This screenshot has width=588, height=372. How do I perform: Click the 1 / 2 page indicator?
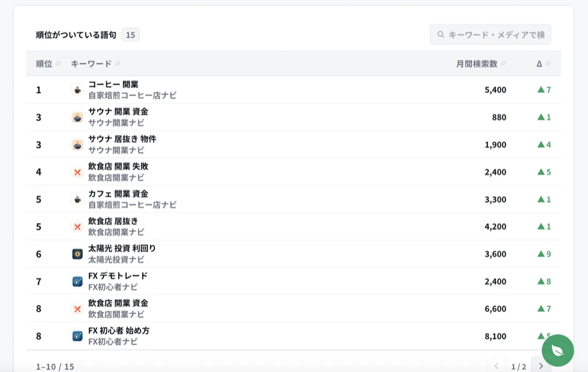(x=519, y=366)
